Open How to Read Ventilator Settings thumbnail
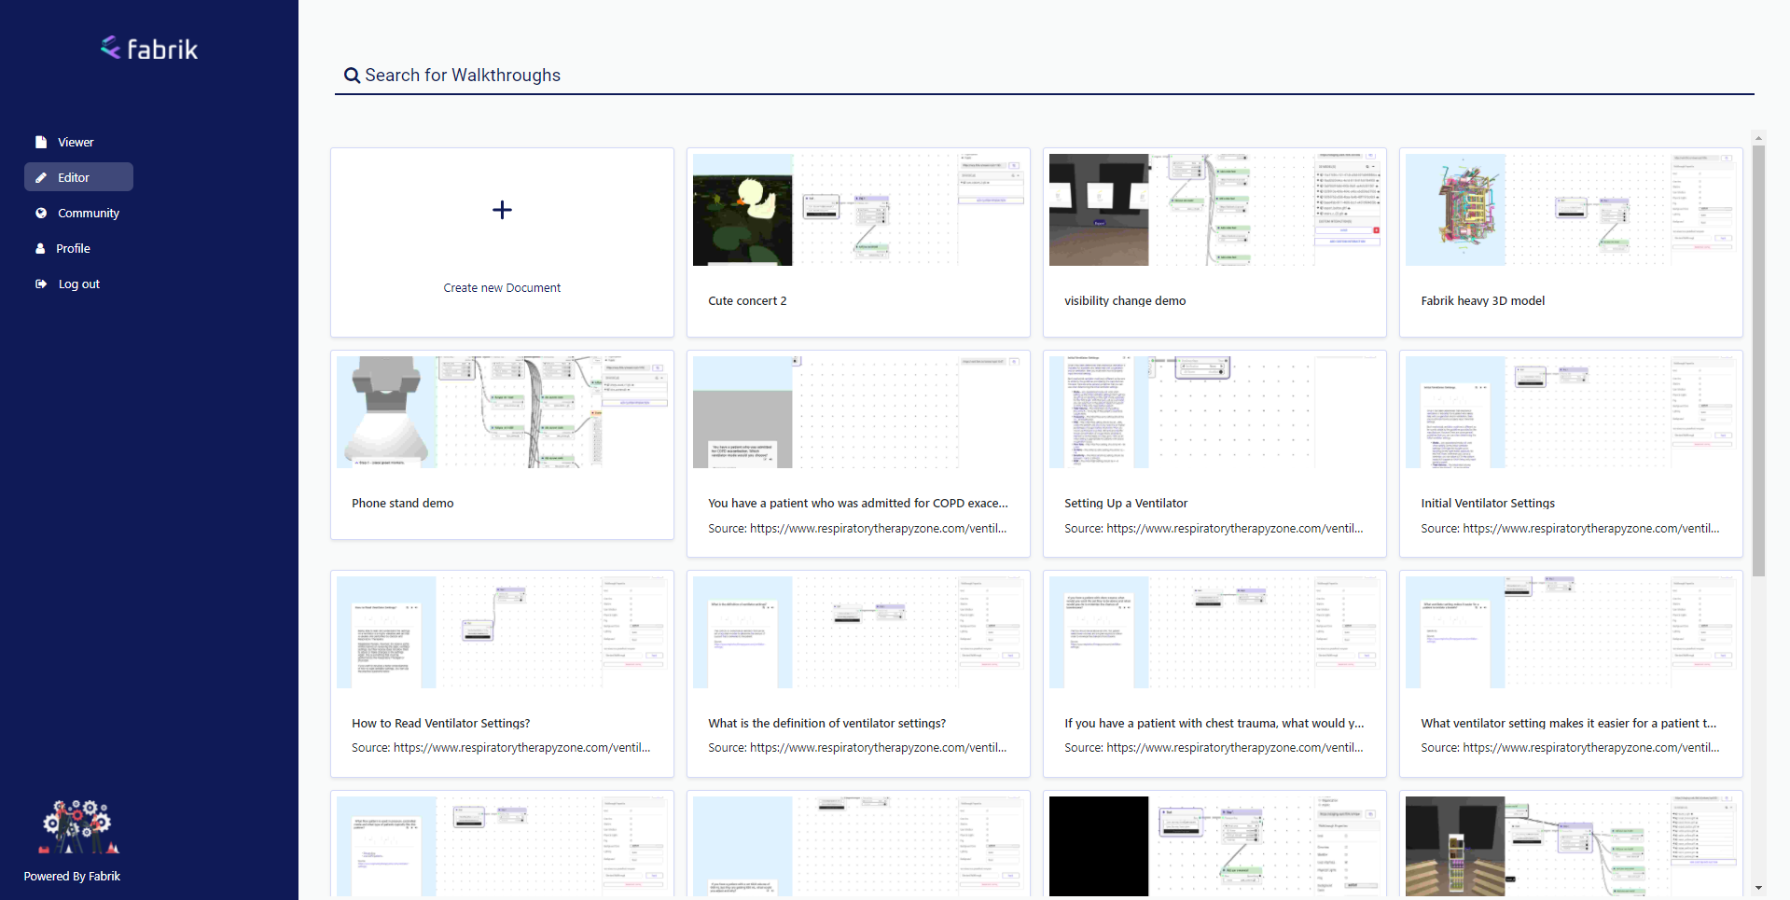 (502, 632)
